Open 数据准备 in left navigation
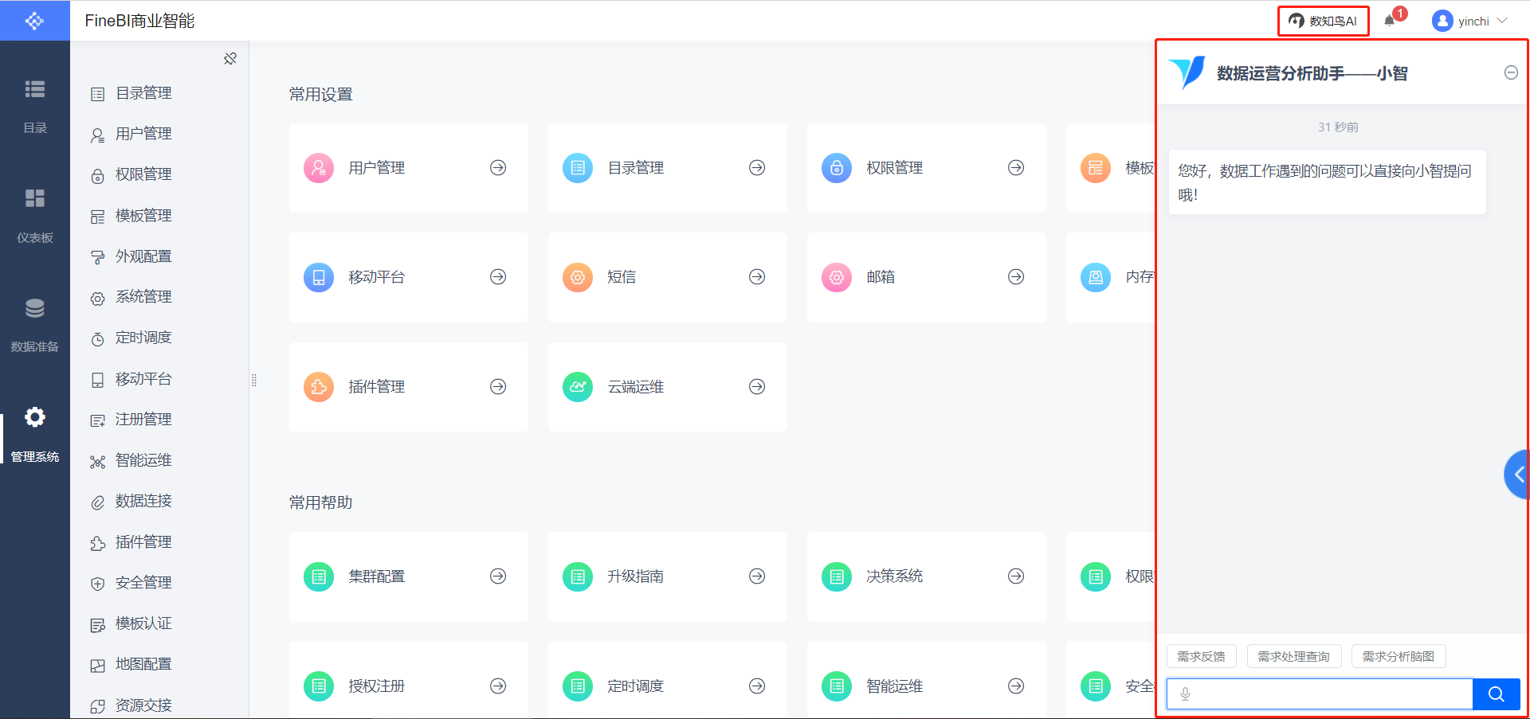This screenshot has height=719, width=1530. pyautogui.click(x=35, y=324)
